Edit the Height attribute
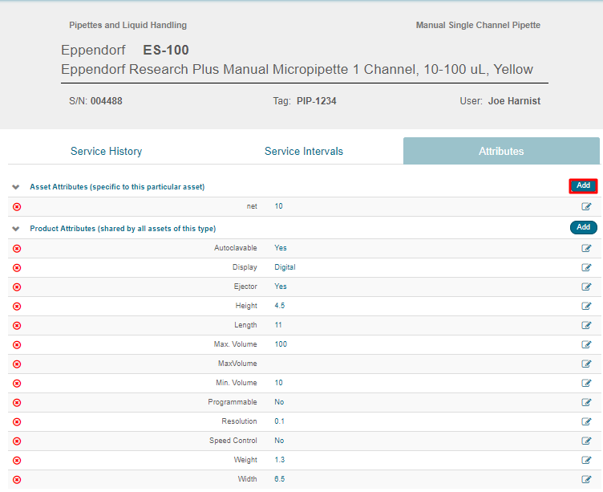The width and height of the screenshot is (603, 492). point(586,306)
